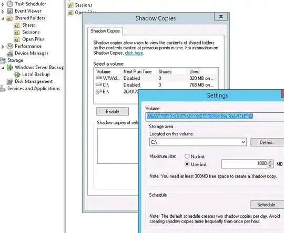Collapse the Shared Folders tree node

(3, 18)
